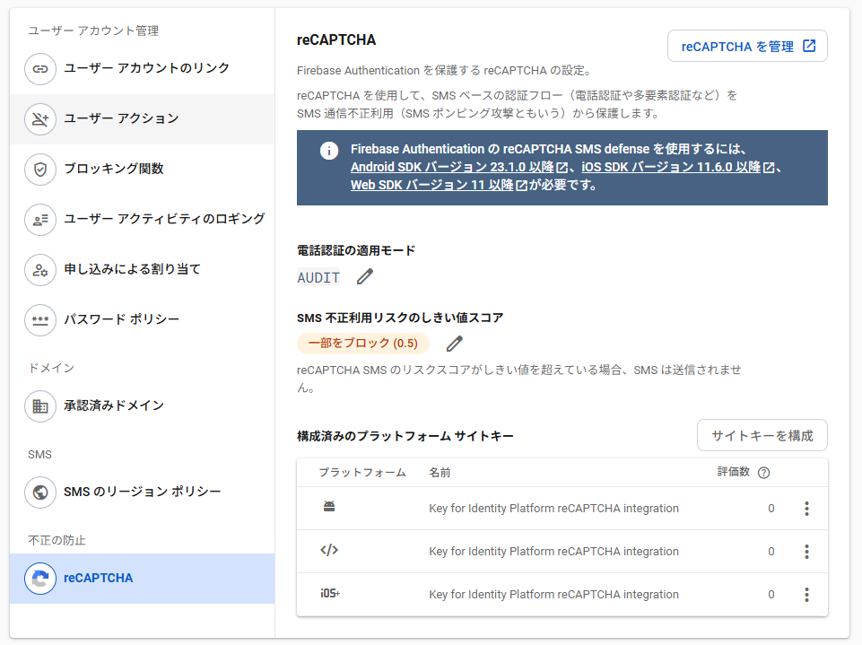The height and width of the screenshot is (645, 862).
Task: Click the サイトキーを構成 button
Action: [762, 435]
